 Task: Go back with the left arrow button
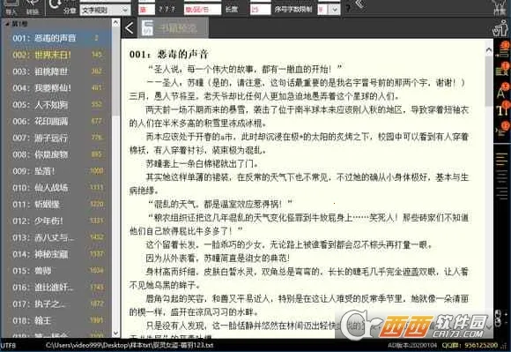click(x=130, y=28)
